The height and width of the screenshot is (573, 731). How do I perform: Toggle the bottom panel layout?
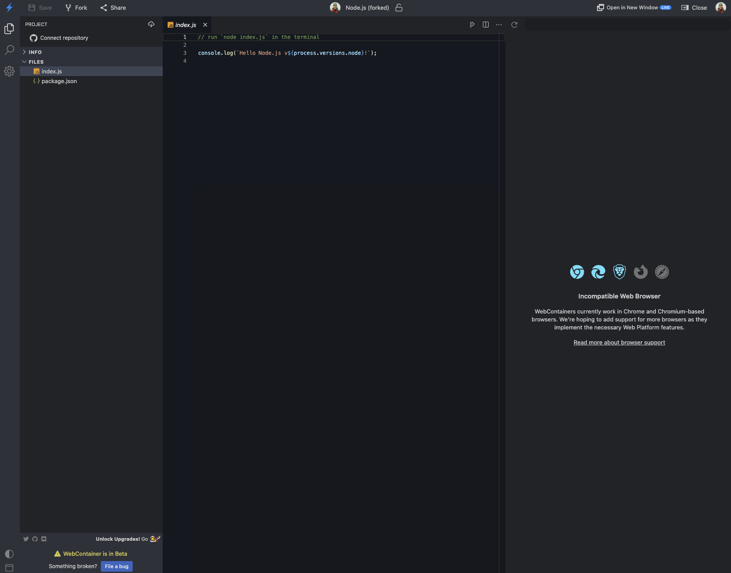pos(9,568)
